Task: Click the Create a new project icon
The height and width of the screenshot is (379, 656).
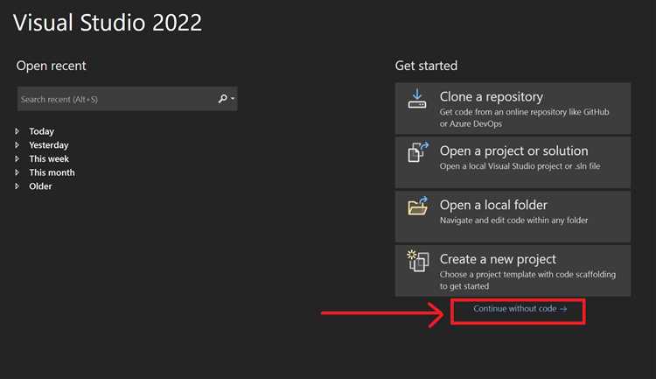Action: click(x=418, y=261)
